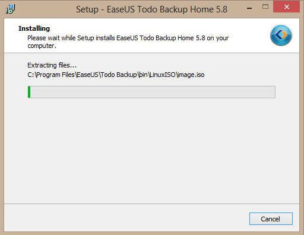This screenshot has height=235, width=304.
Task: Click 'Todo Backup' in the extraction path
Action: [119, 75]
